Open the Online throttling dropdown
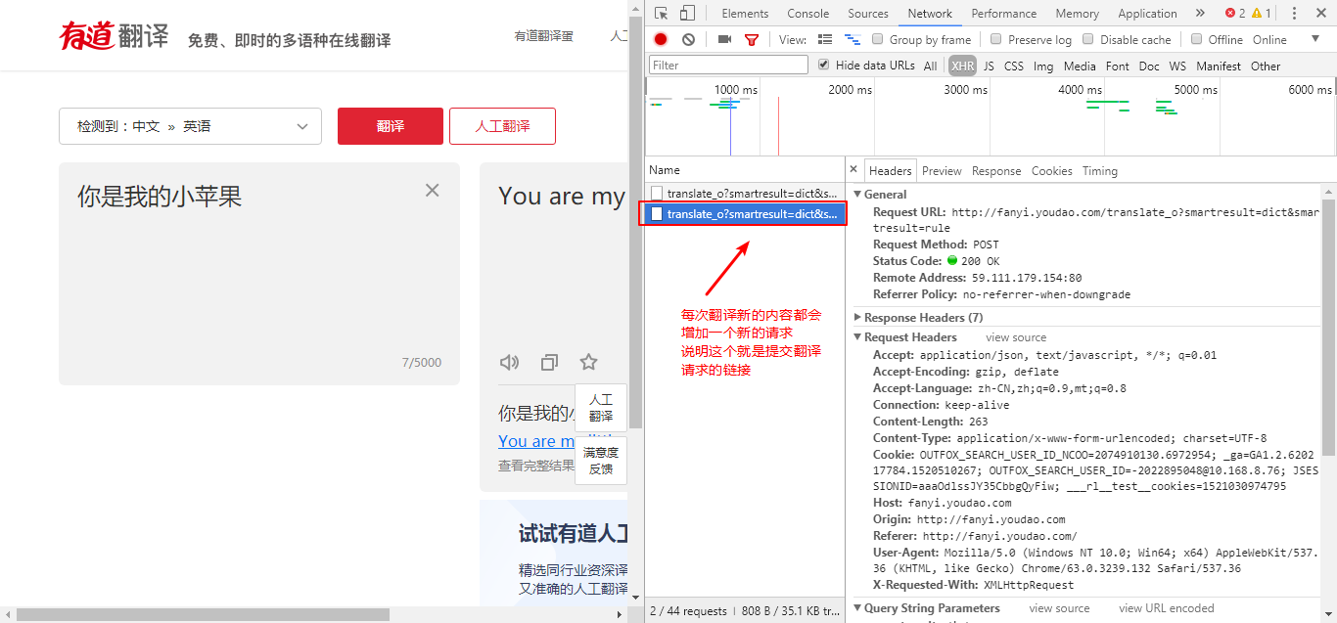The image size is (1337, 623). click(1286, 39)
